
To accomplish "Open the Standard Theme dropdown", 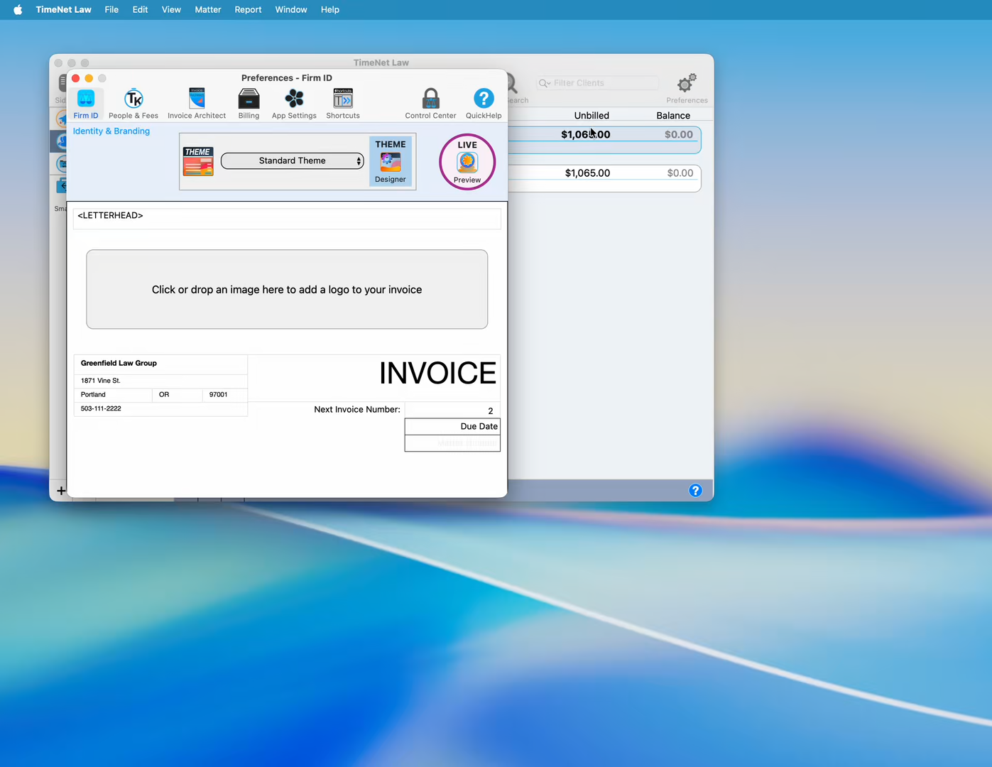I will (293, 161).
